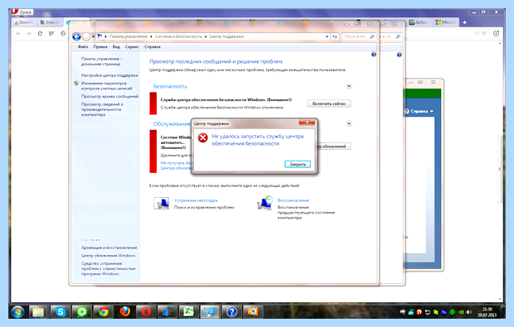
Task: Open the Сервис menu
Action: [132, 47]
